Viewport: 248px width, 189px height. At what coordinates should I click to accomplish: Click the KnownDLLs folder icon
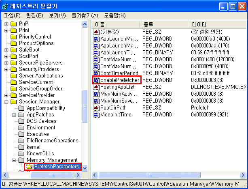click(x=21, y=154)
